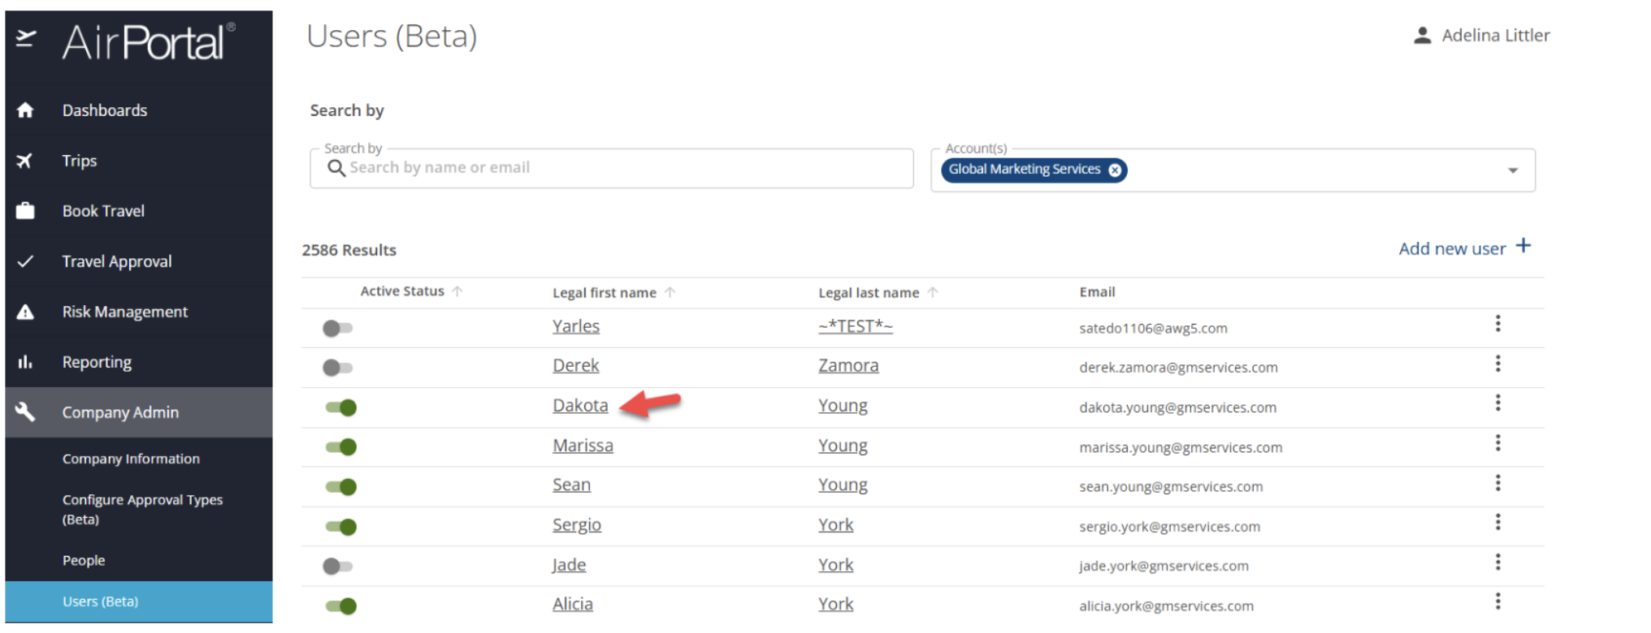1651x633 pixels.
Task: Collapse the sidebar using AirPortal menu icon
Action: pos(26,38)
